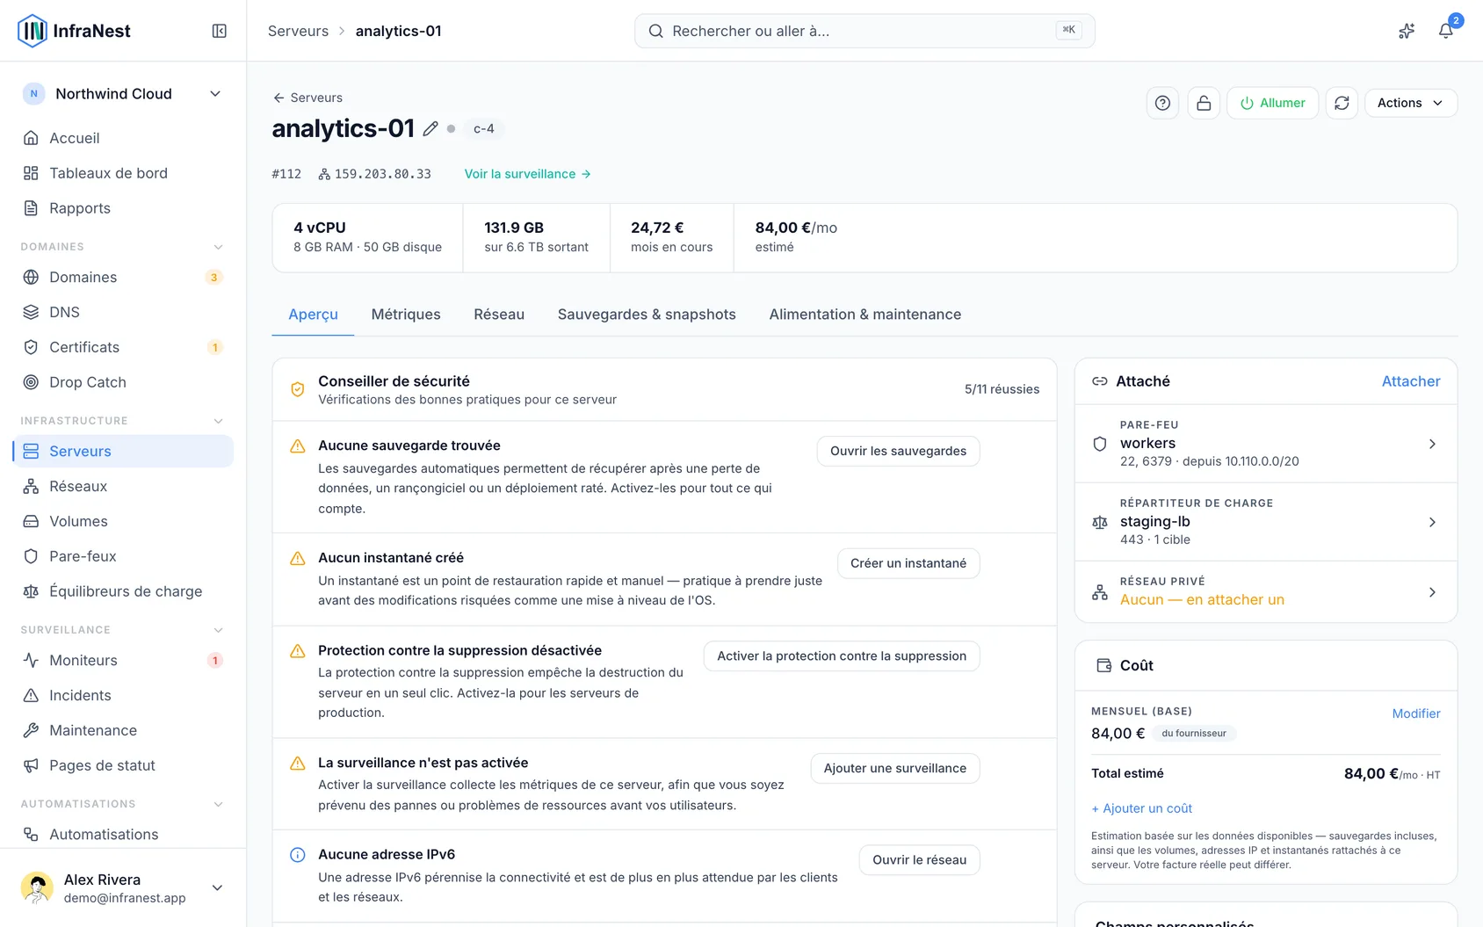Collapse the Surveillance sidebar section
The height and width of the screenshot is (927, 1483).
pyautogui.click(x=219, y=630)
